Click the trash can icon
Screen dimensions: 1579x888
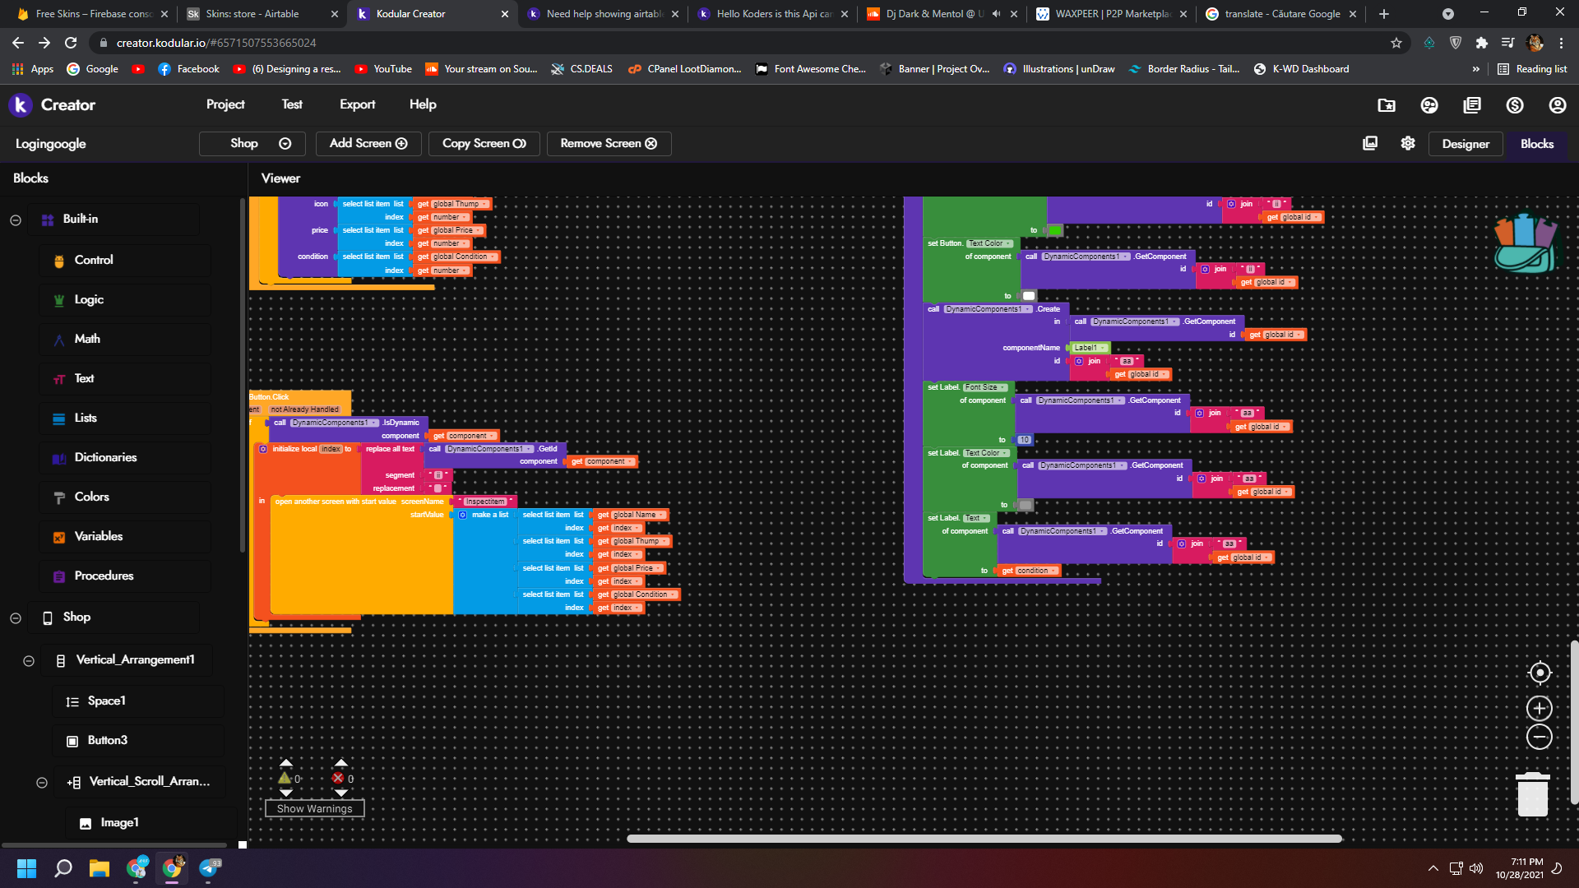(1532, 794)
